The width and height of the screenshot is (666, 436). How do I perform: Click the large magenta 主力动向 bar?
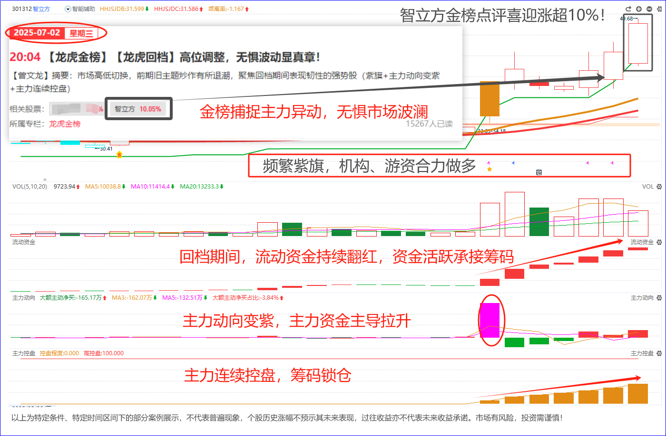[490, 321]
